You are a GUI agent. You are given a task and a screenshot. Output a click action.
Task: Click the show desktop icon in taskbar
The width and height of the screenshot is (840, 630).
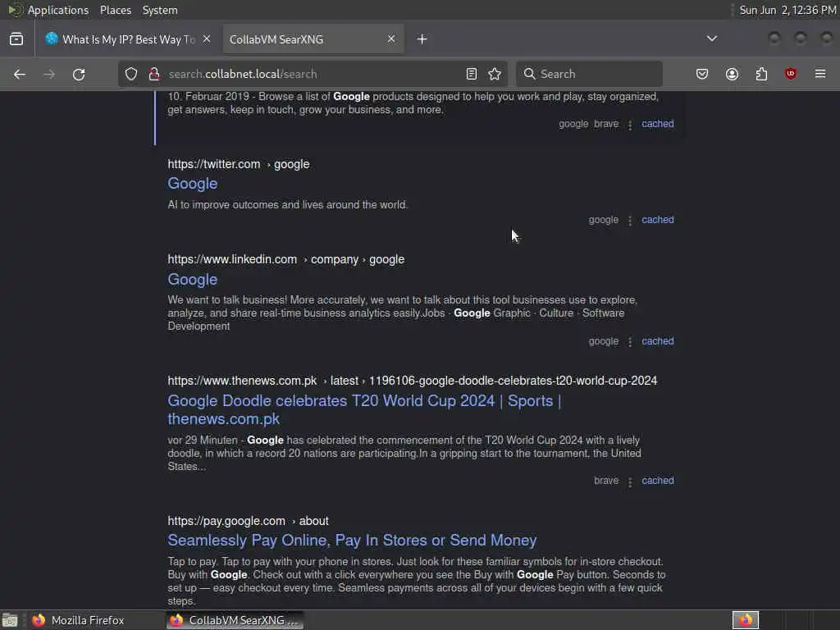click(x=10, y=620)
